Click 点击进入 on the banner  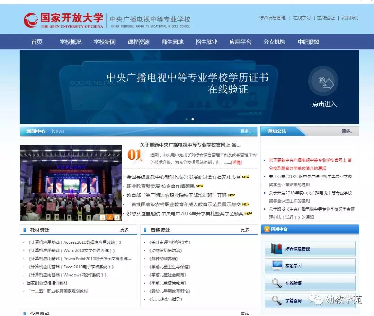324,104
